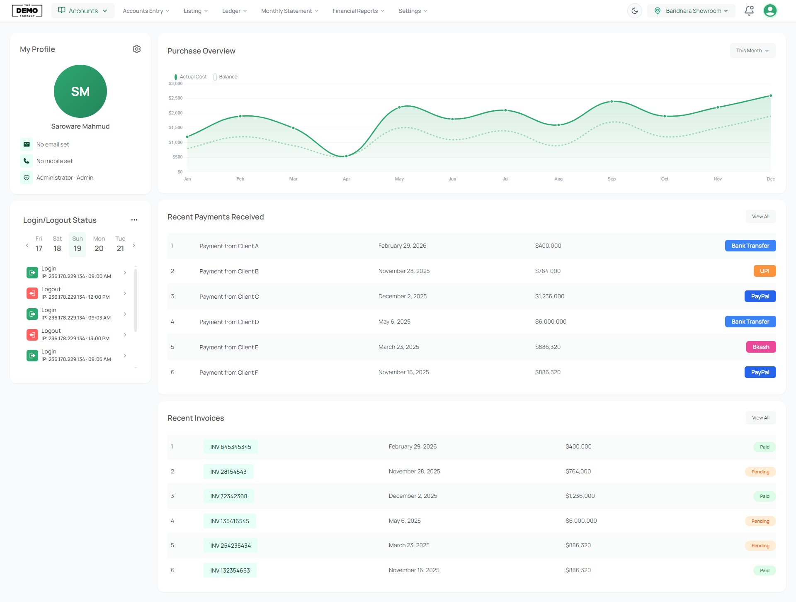The height and width of the screenshot is (602, 796).
Task: Go to next dates arrow
Action: 134,245
